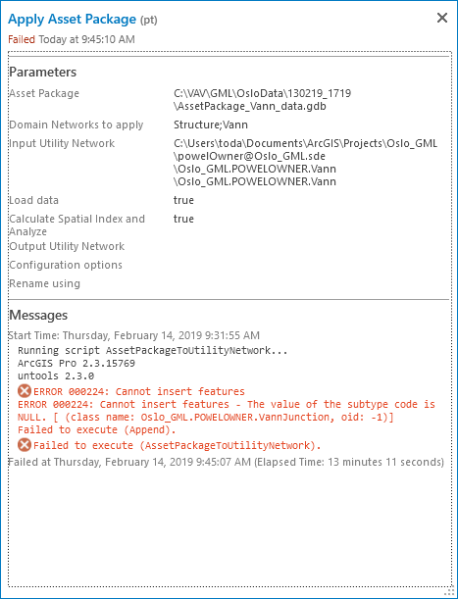
Task: Click the Rename using label
Action: click(45, 284)
